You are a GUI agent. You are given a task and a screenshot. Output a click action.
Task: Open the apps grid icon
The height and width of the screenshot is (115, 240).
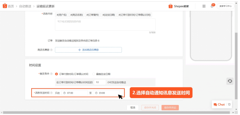(x=204, y=6)
